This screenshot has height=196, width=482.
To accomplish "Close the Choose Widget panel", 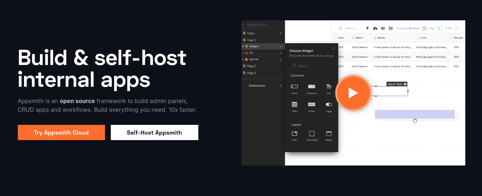I will pyautogui.click(x=333, y=48).
